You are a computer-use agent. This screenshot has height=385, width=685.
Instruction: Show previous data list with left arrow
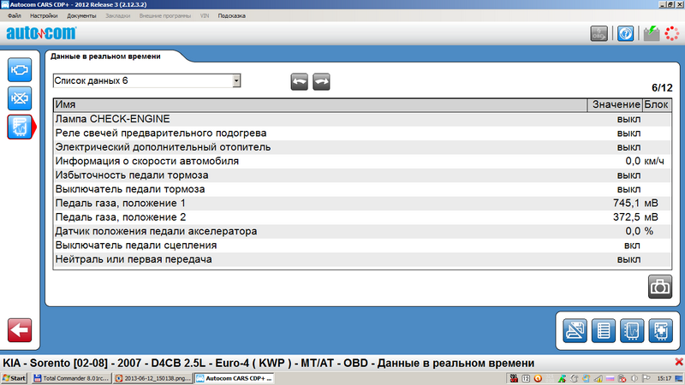click(299, 81)
